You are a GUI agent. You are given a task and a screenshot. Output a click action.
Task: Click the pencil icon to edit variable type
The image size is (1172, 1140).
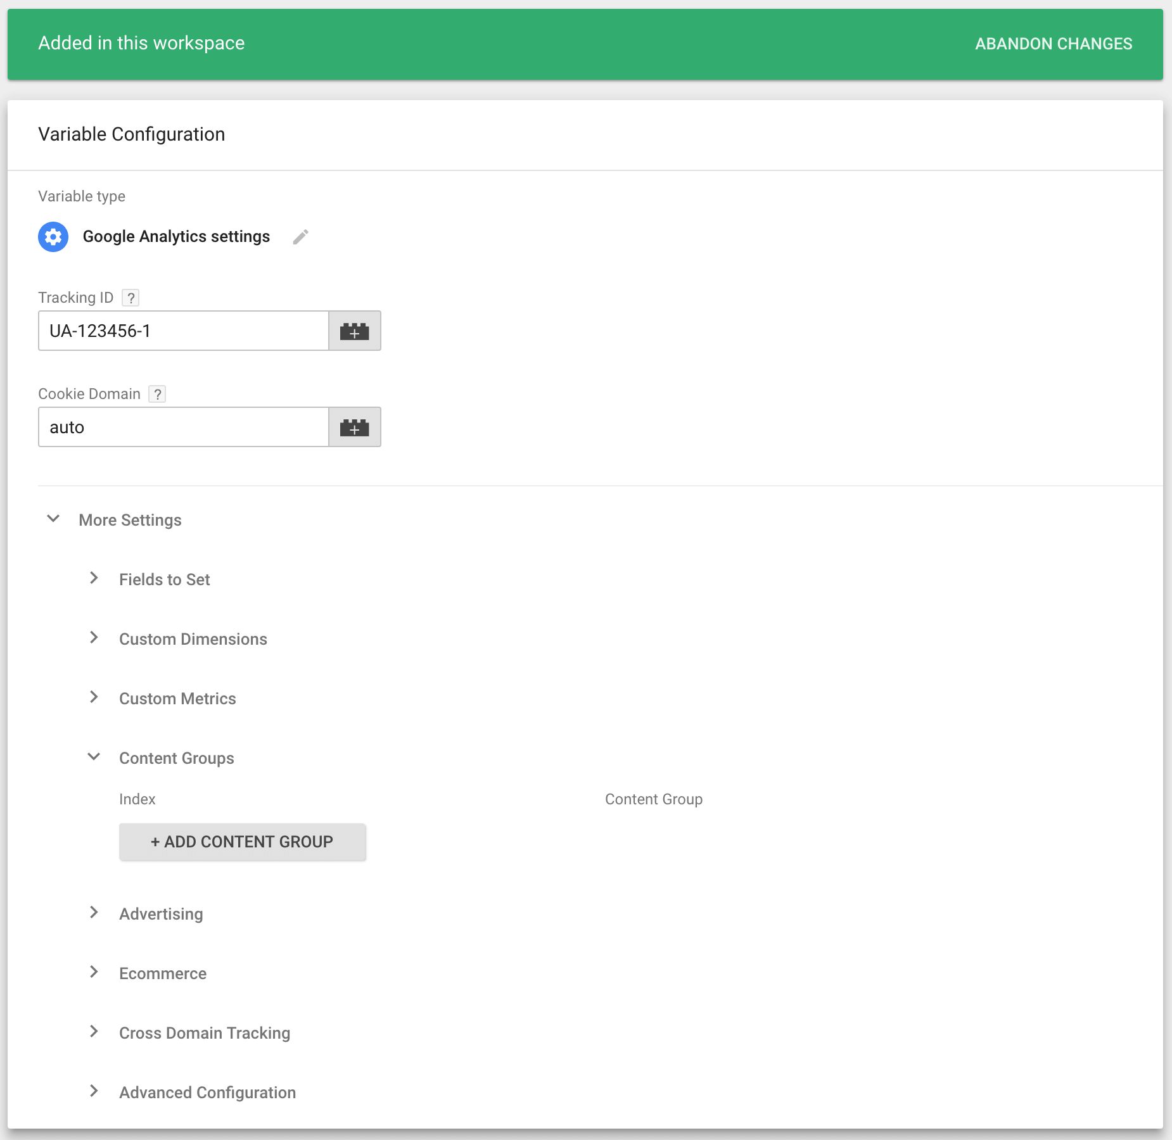point(300,237)
